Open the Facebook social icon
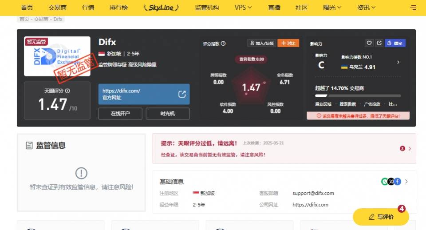426x230 pixels. pyautogui.click(x=398, y=182)
